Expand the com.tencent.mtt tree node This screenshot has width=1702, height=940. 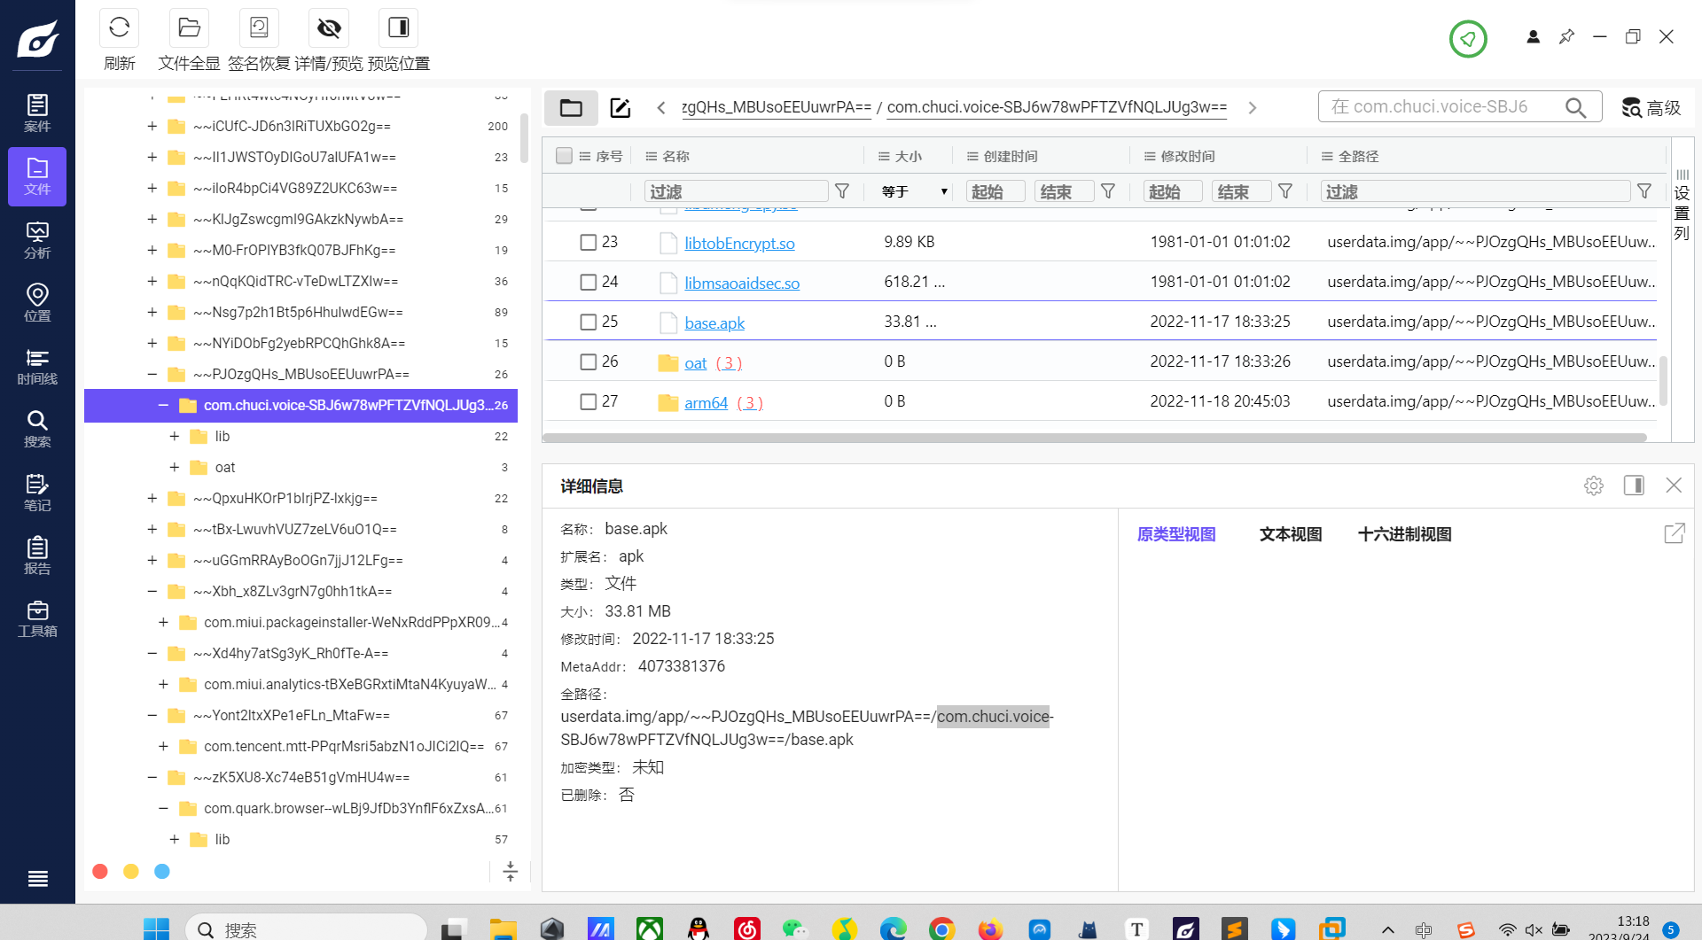coord(163,746)
